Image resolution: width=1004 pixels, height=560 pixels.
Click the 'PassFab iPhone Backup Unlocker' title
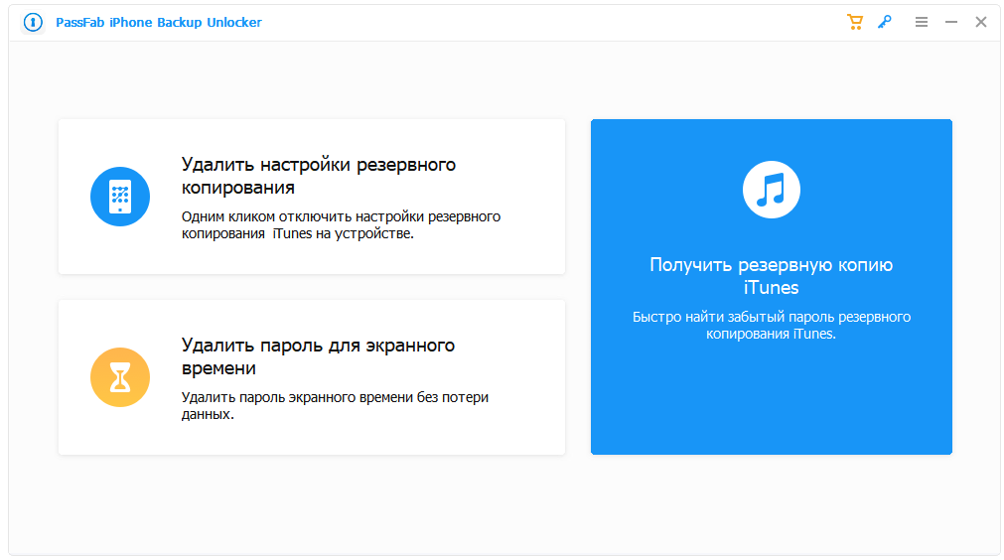point(159,23)
